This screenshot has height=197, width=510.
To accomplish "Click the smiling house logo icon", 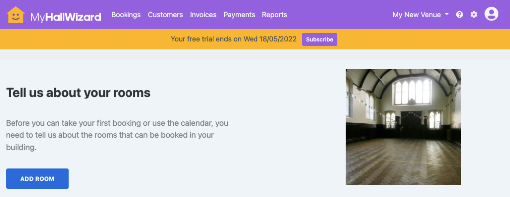I will [16, 15].
